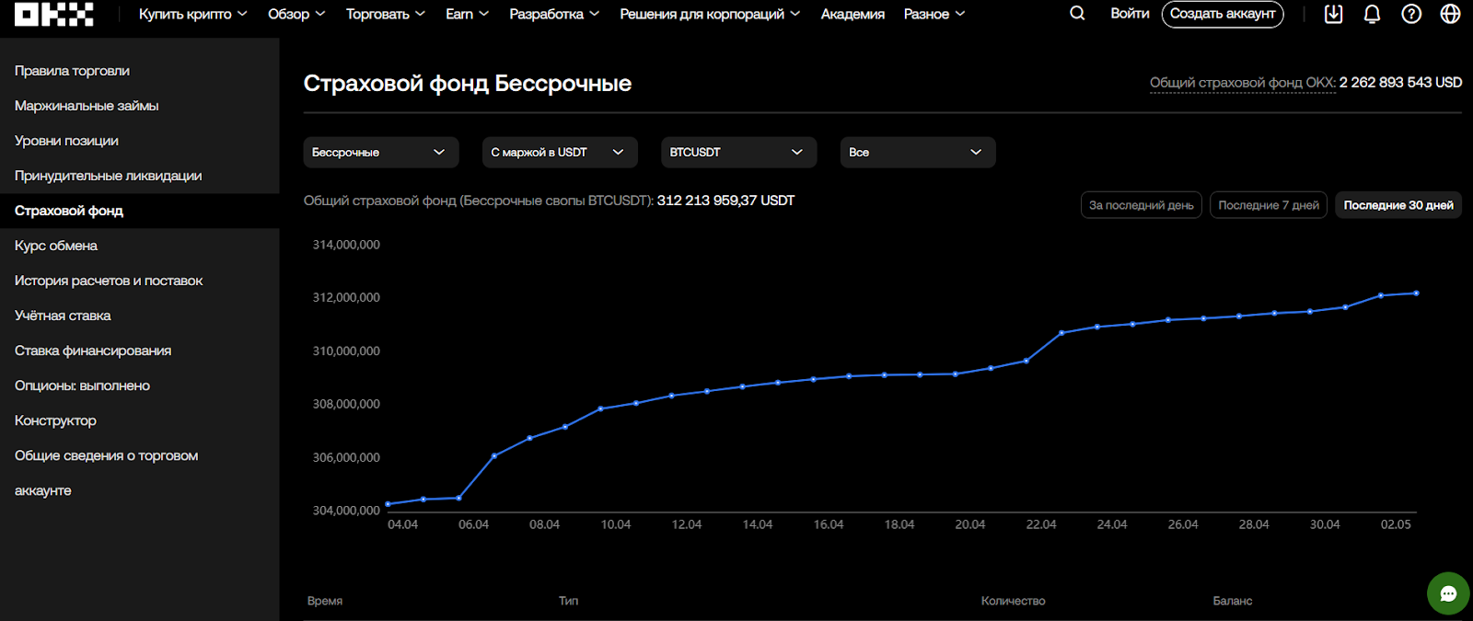Open the language globe icon

(x=1450, y=14)
